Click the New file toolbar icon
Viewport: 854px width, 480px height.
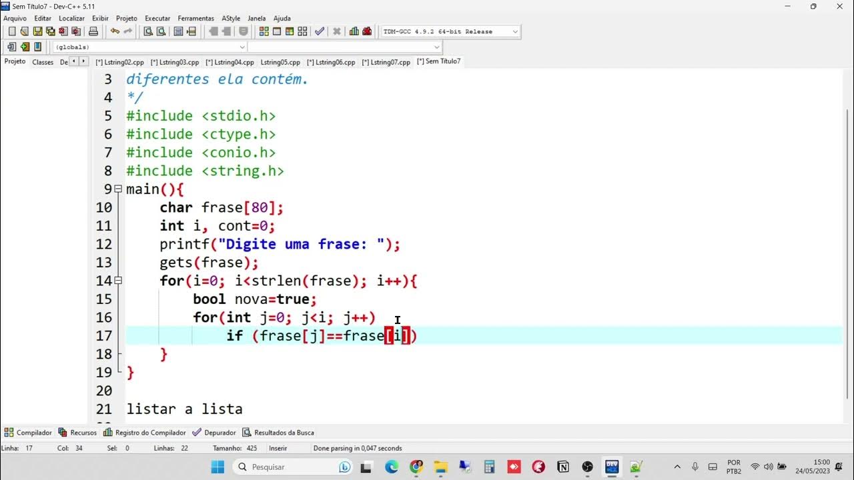coord(11,31)
